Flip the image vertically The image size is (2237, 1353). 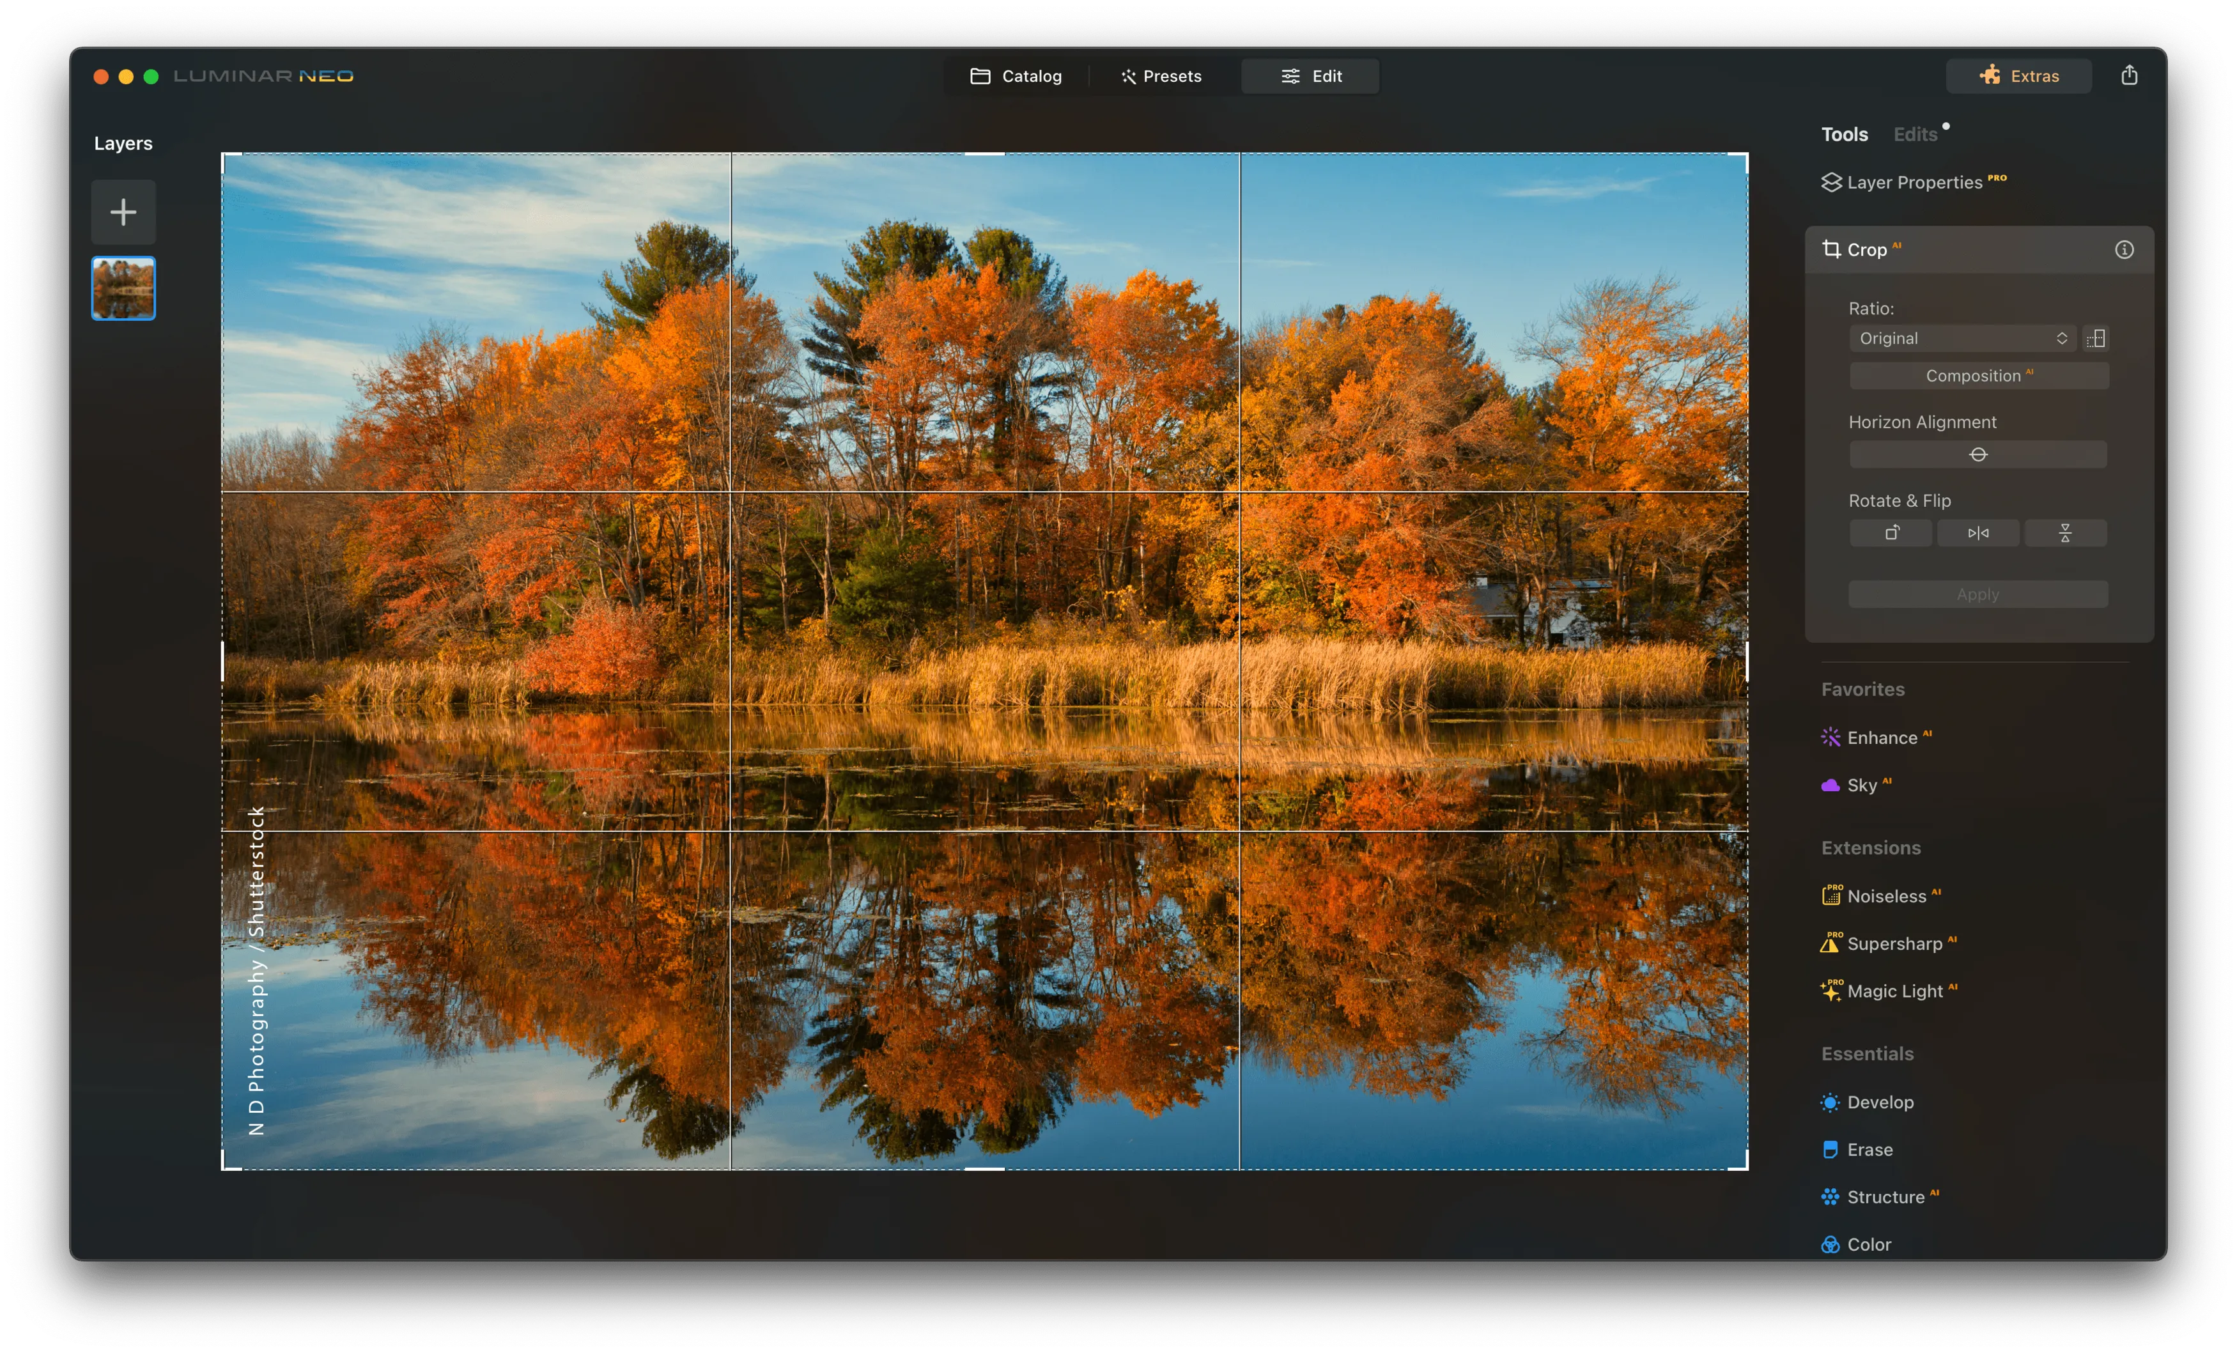point(2064,533)
